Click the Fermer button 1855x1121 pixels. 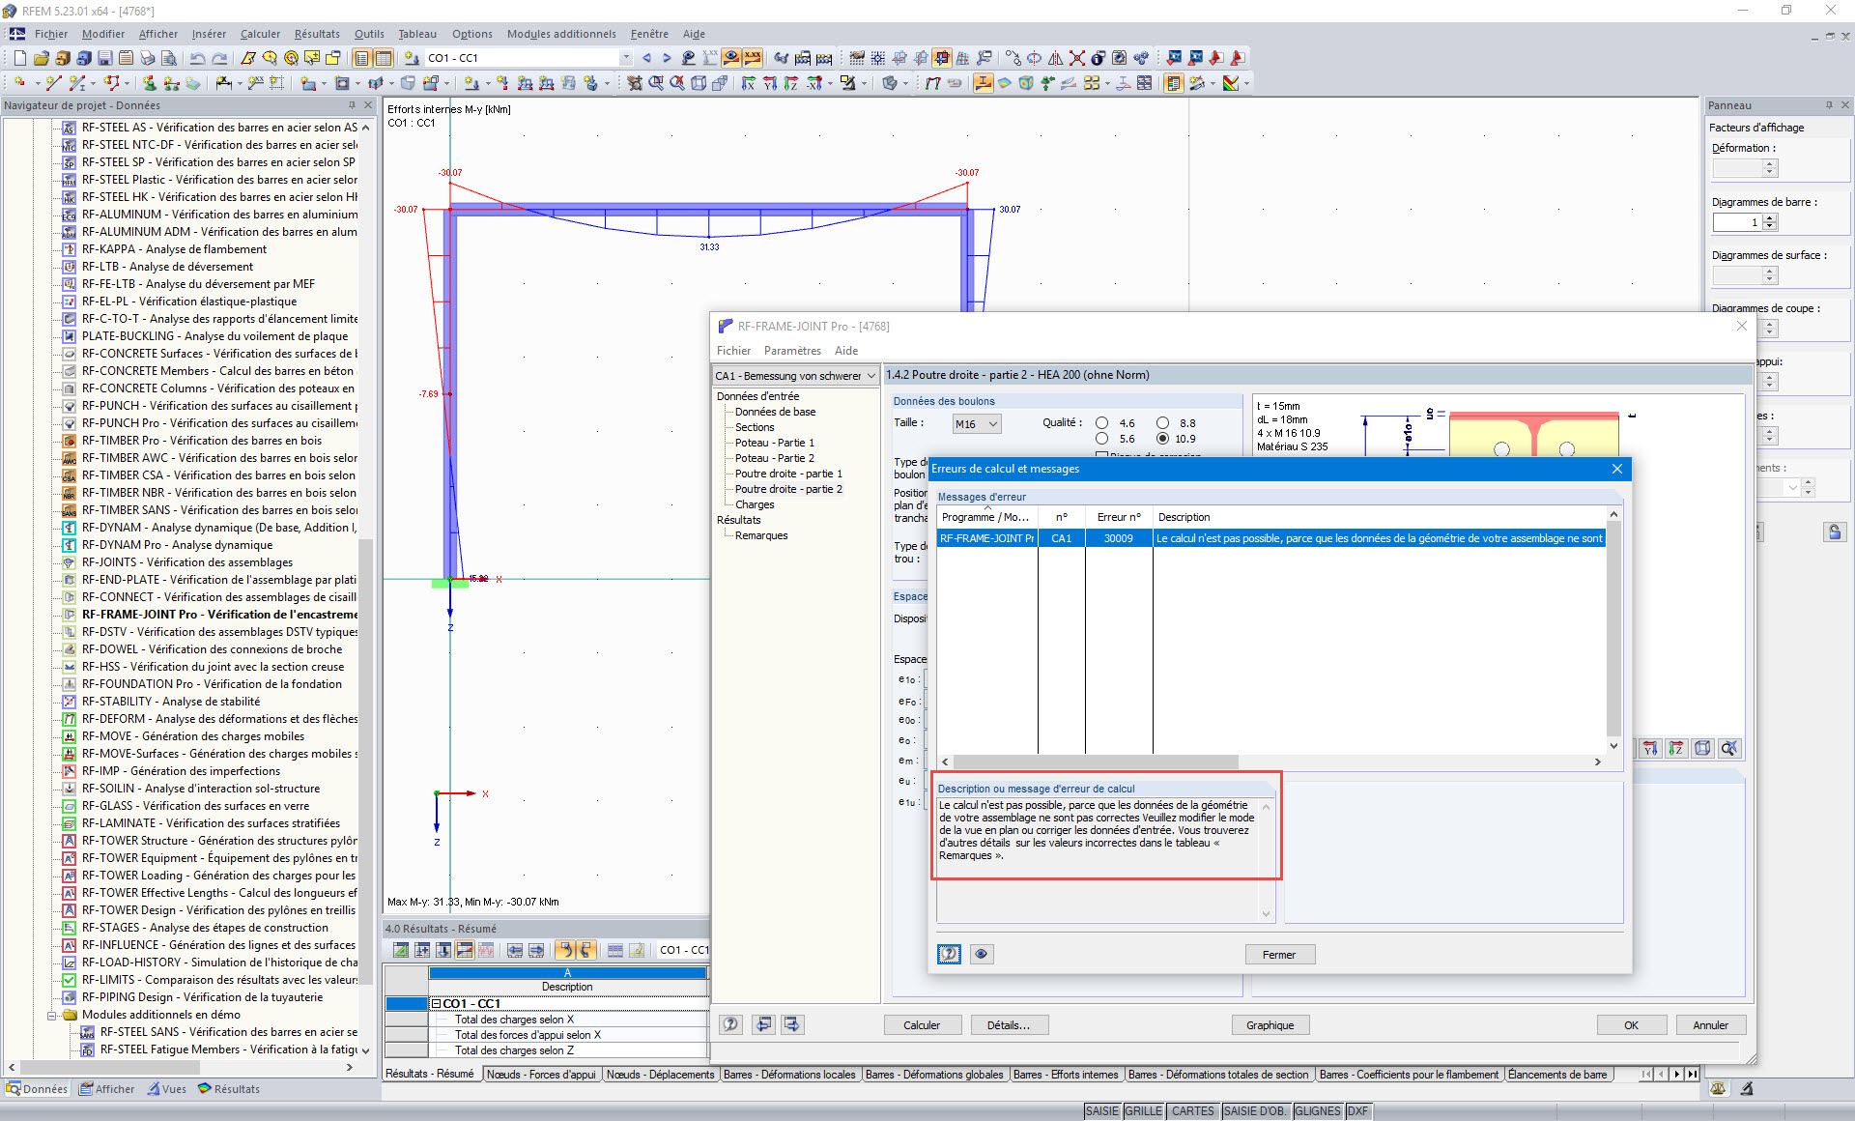1278,955
